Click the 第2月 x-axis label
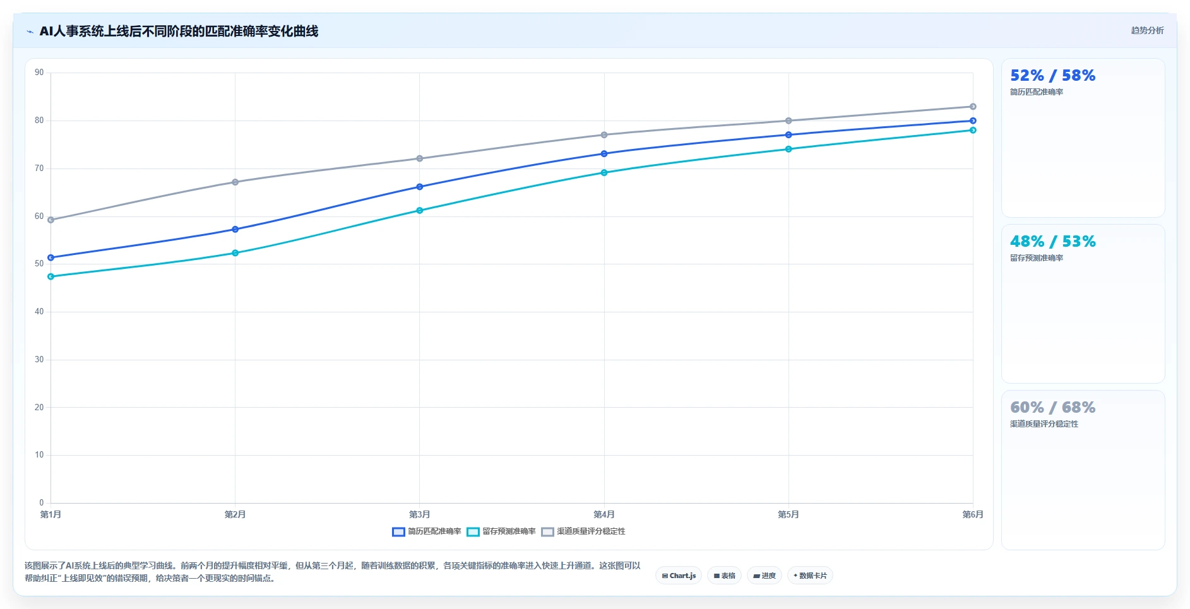Image resolution: width=1190 pixels, height=609 pixels. 235,514
